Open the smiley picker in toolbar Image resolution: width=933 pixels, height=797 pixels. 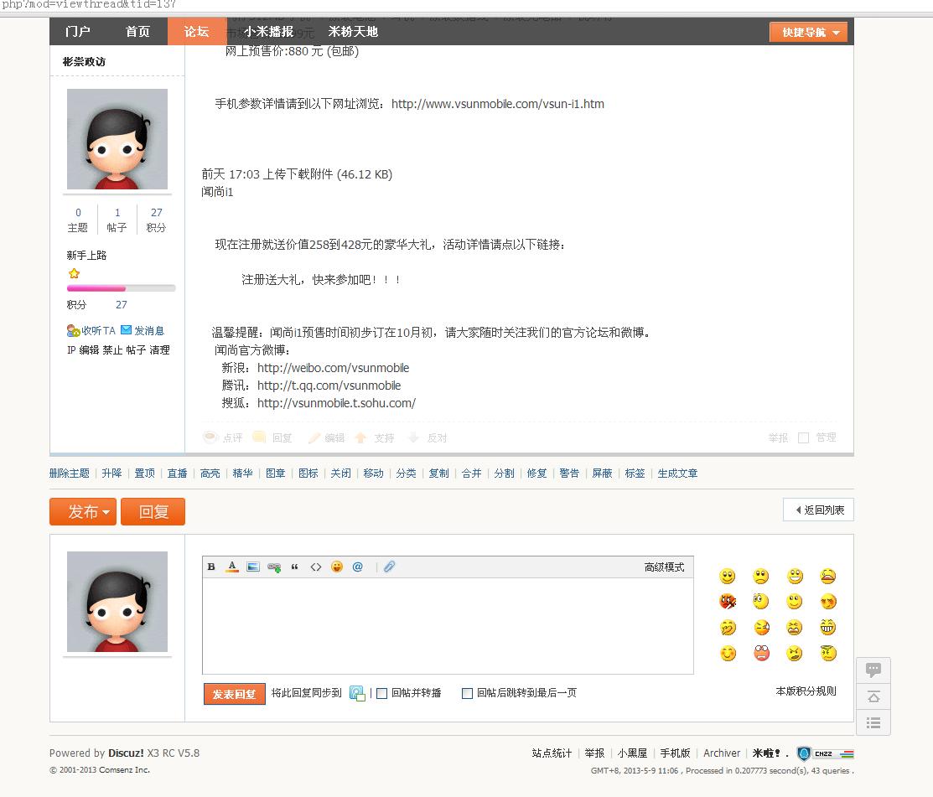point(337,567)
